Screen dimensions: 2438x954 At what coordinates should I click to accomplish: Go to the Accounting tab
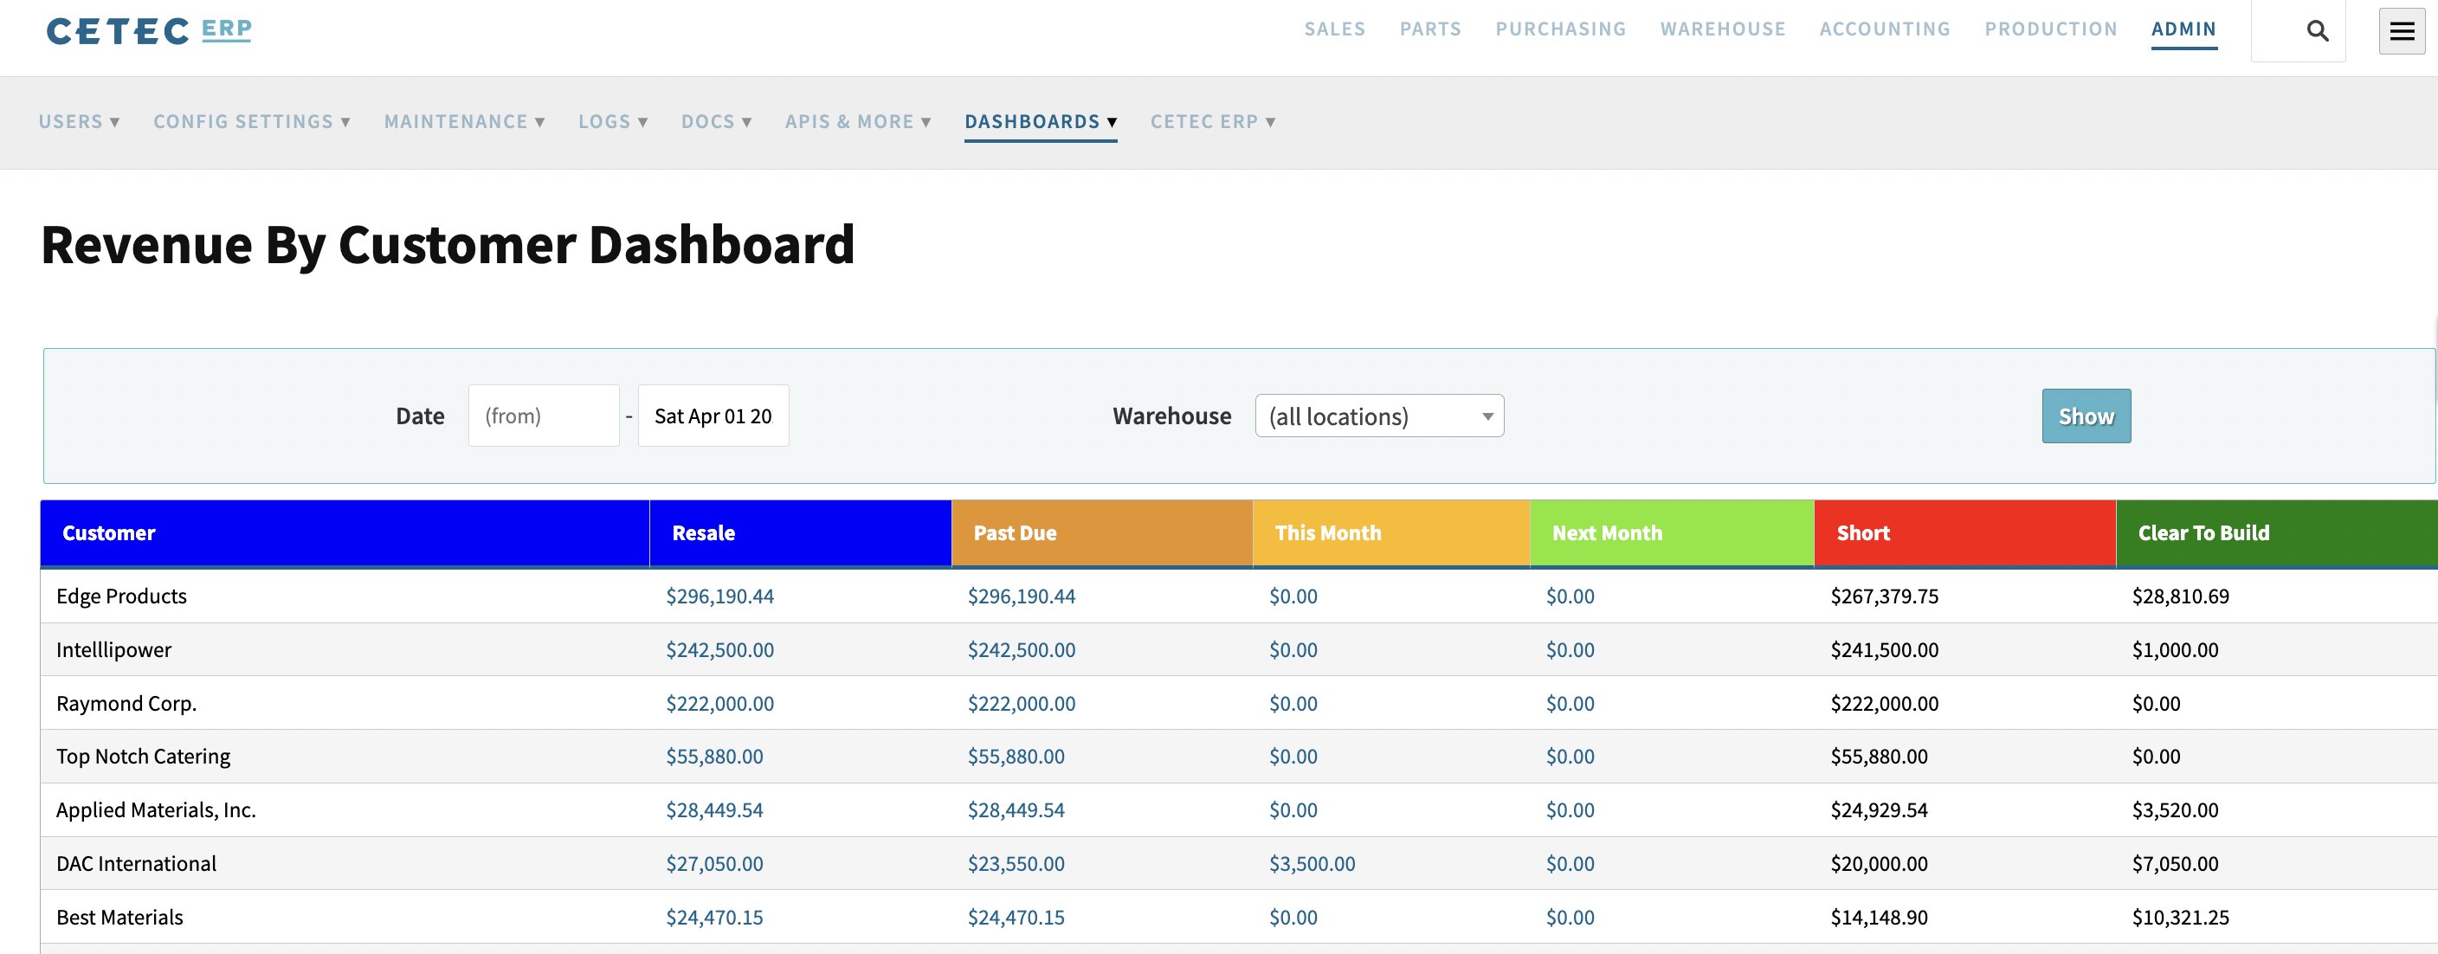point(1884,29)
